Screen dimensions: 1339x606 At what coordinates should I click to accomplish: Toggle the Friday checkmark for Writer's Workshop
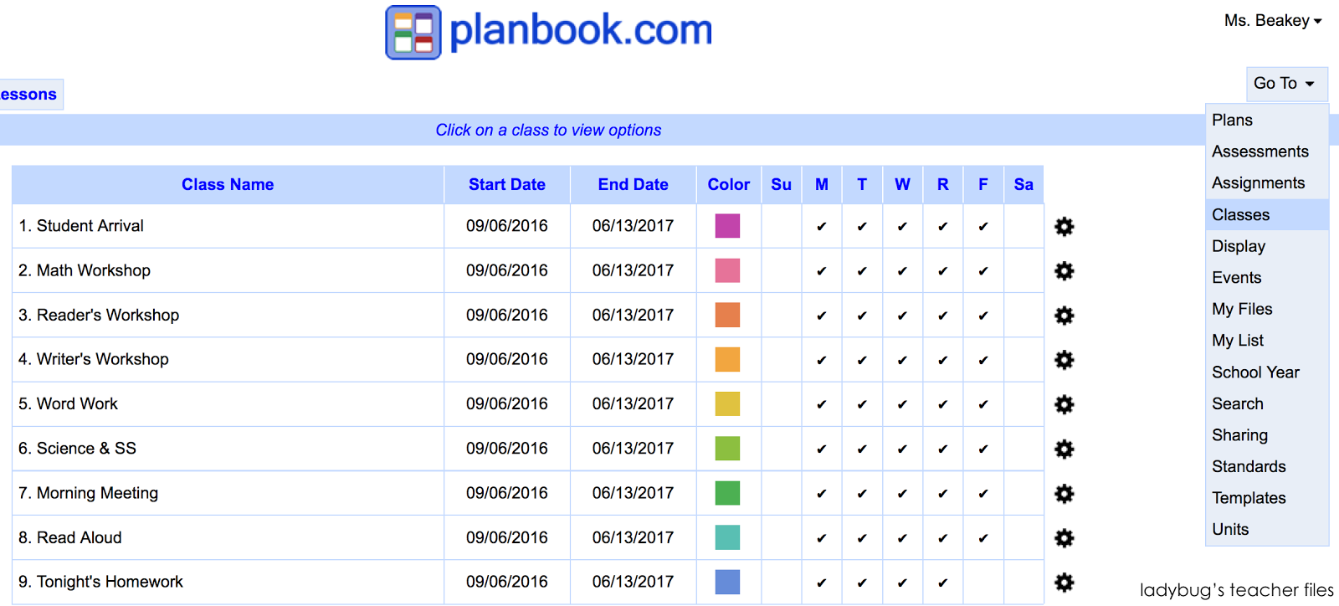(x=982, y=359)
